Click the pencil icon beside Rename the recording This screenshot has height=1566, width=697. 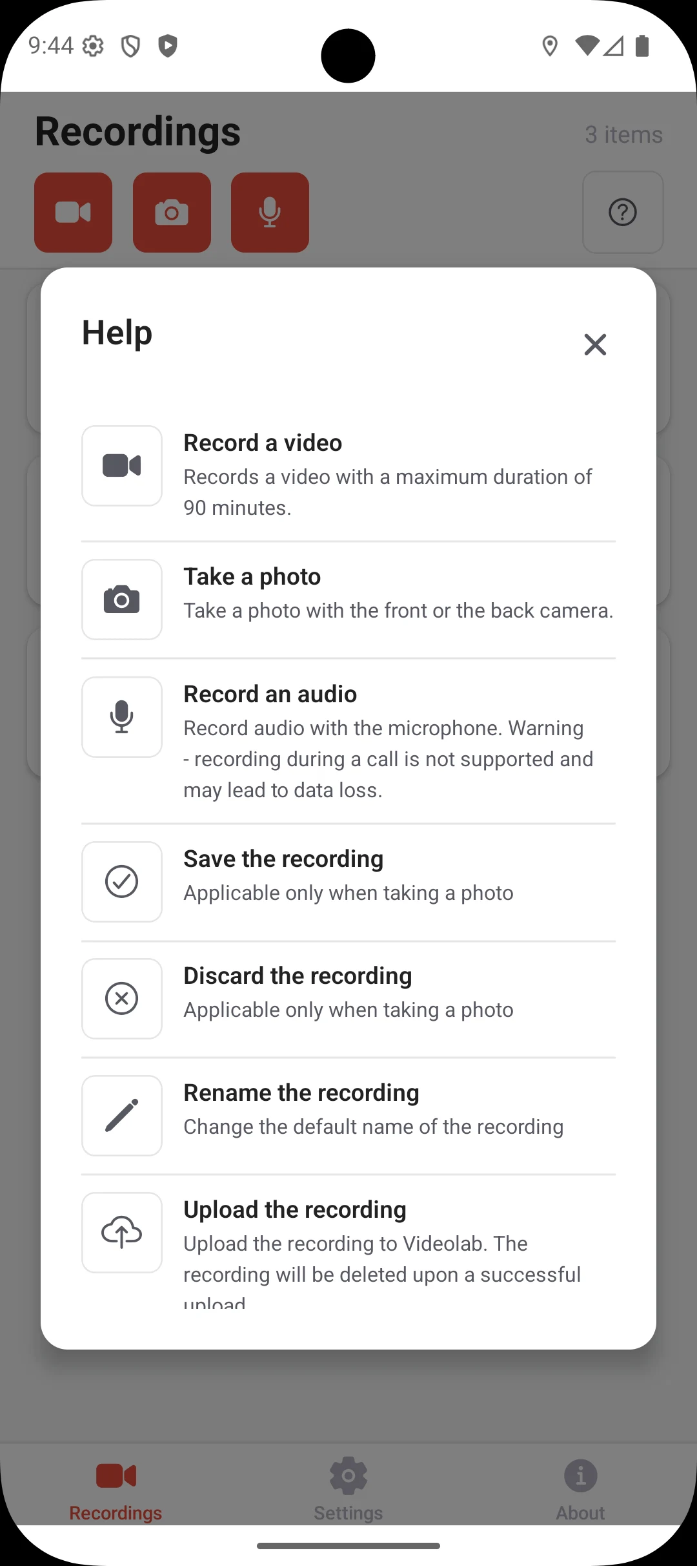click(x=122, y=1116)
